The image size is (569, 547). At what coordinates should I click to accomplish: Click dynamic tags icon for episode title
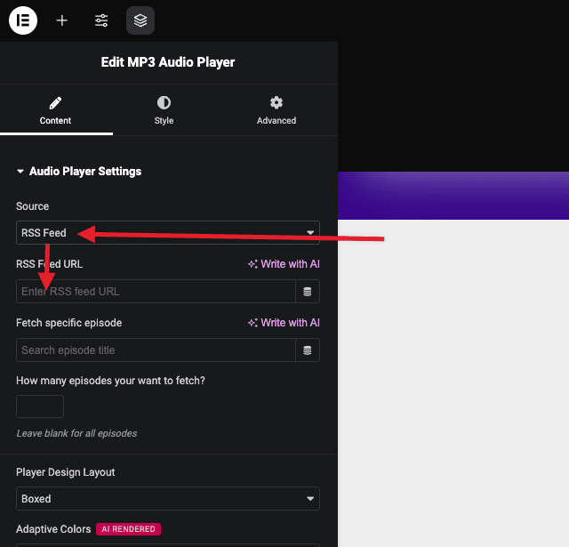point(308,350)
